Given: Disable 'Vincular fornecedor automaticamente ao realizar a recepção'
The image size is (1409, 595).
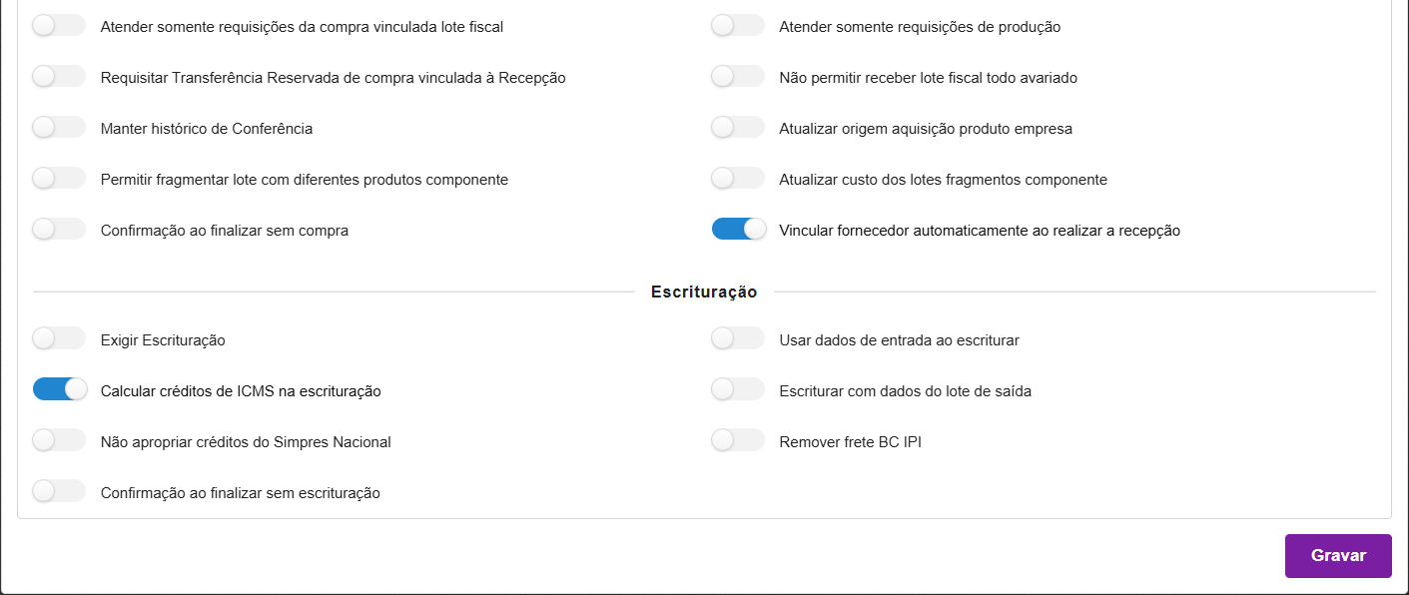Looking at the screenshot, I should click(x=738, y=230).
